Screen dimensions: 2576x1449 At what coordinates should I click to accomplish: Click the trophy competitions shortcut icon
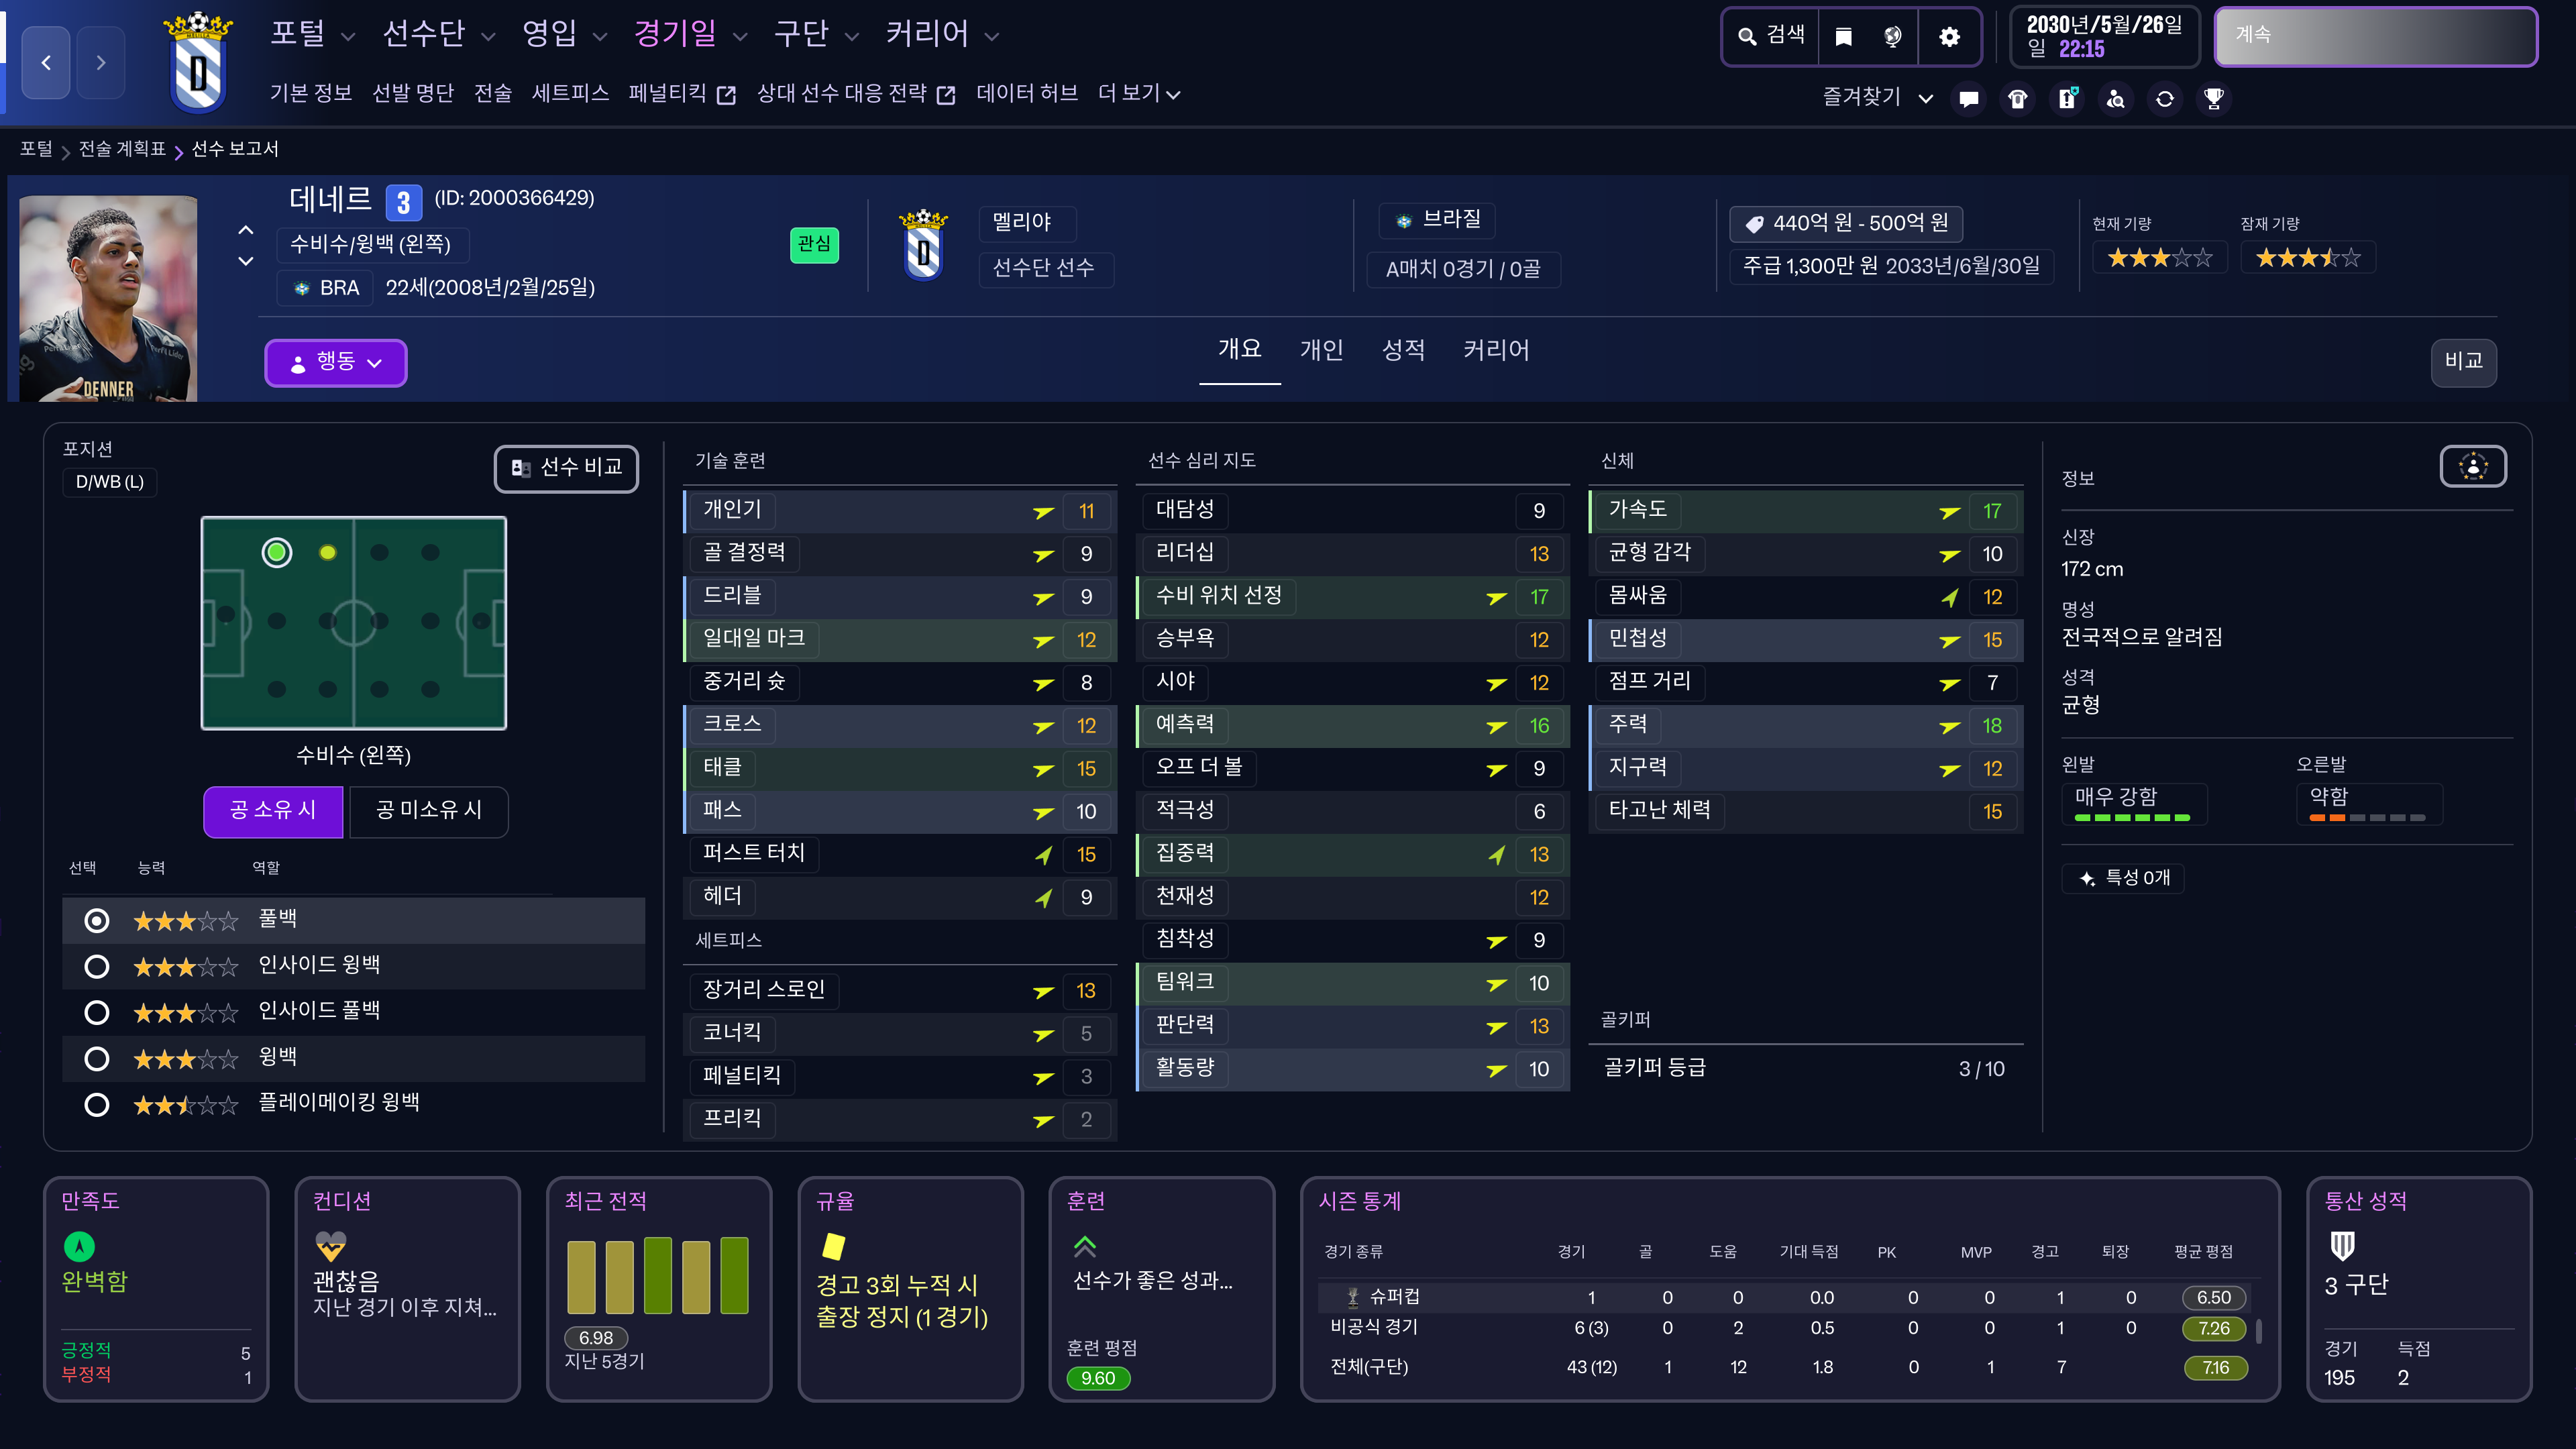coord(2214,99)
